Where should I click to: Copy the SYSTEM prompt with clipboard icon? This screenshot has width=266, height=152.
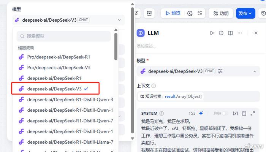pos(244,113)
